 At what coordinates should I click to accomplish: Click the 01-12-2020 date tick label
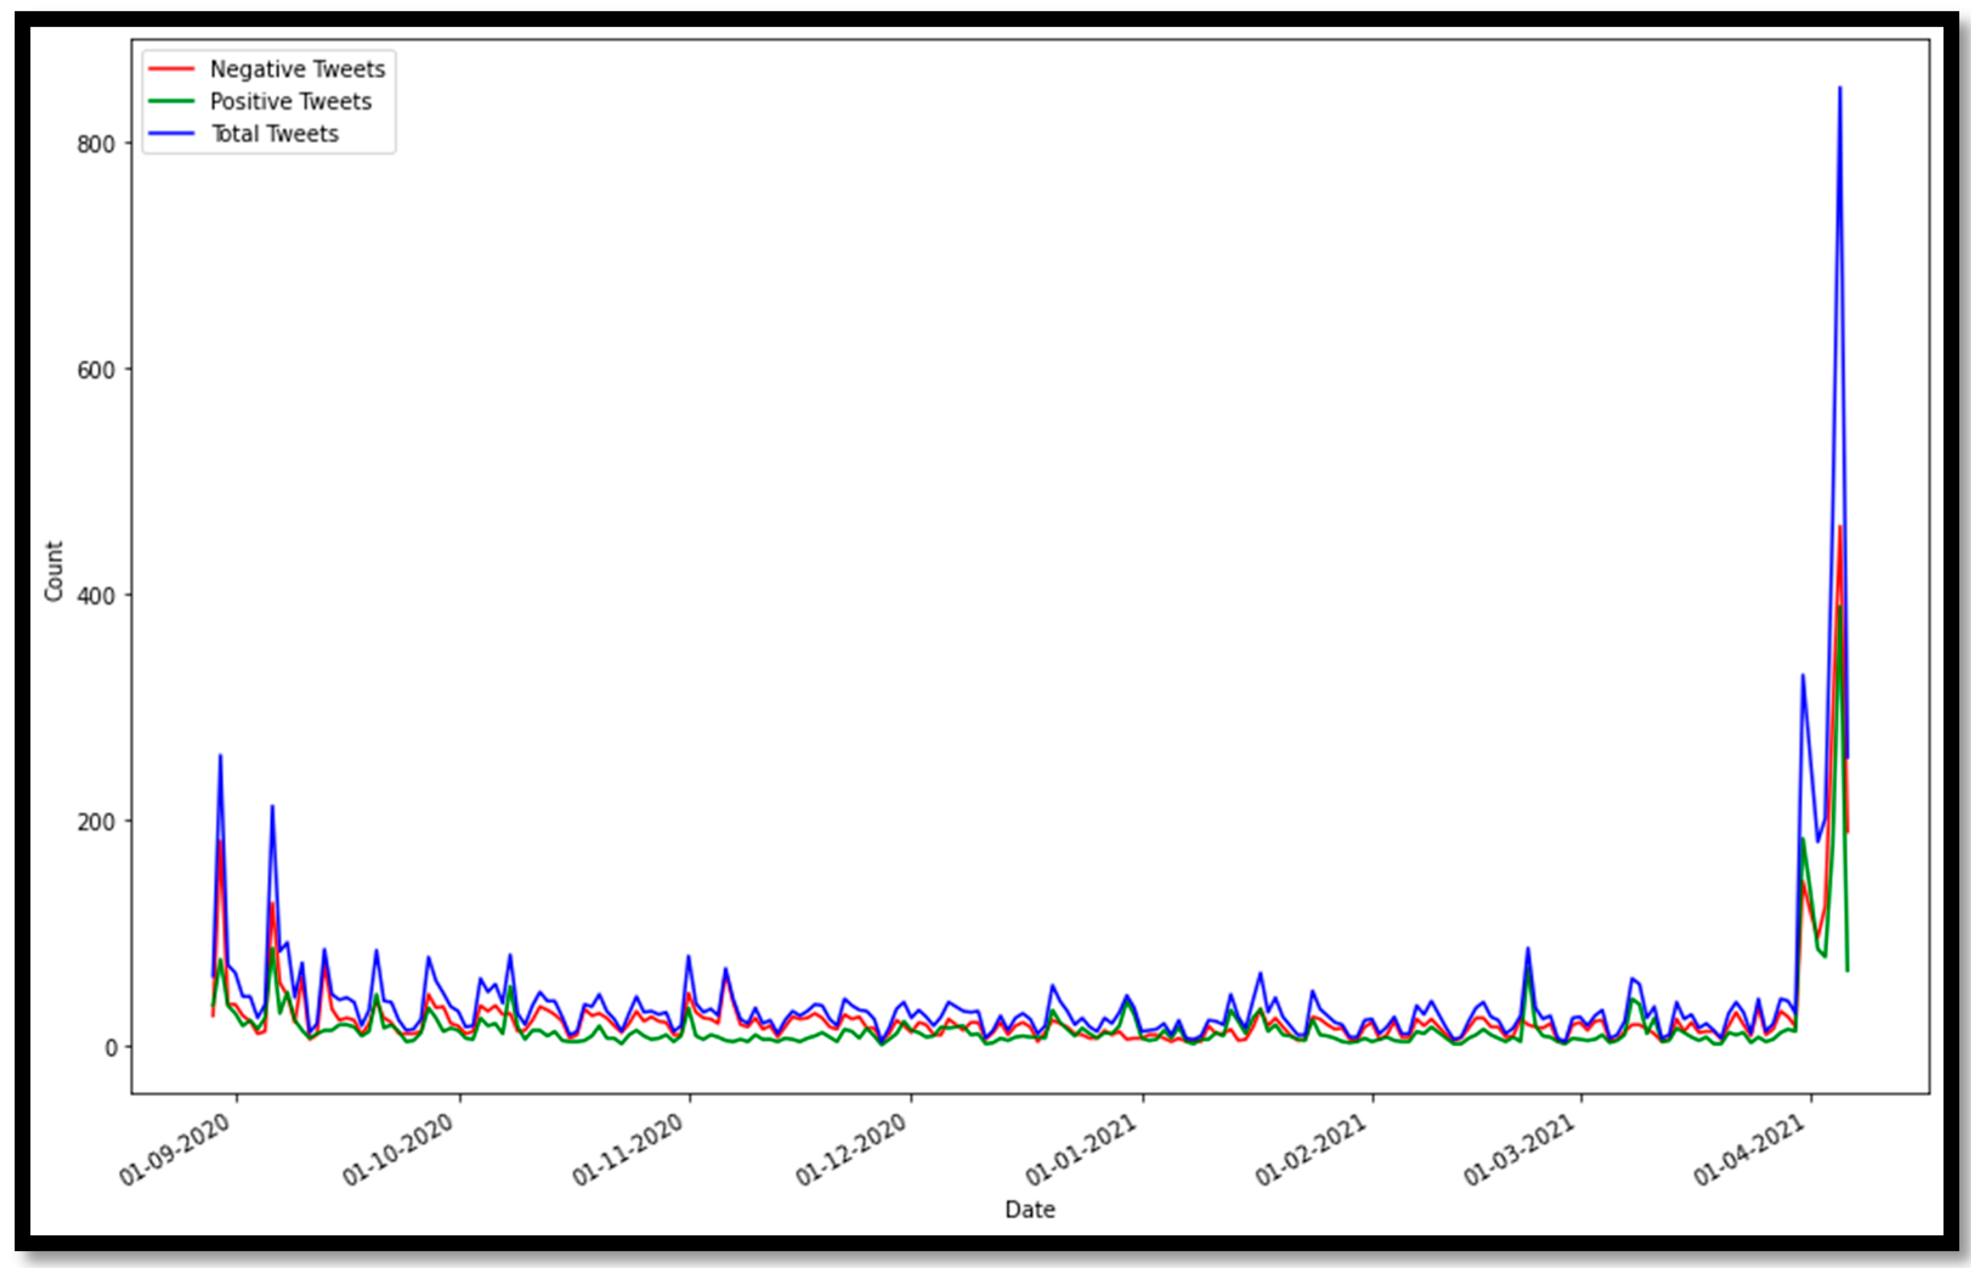(851, 1150)
